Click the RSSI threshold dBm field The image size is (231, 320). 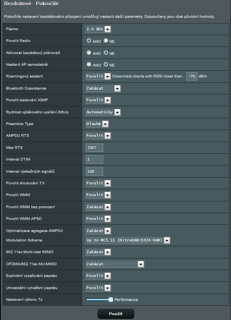[x=192, y=76]
